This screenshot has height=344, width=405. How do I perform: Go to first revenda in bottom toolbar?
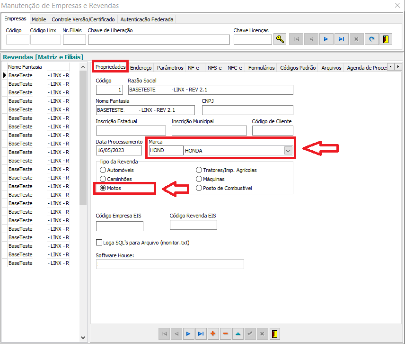coord(164,334)
